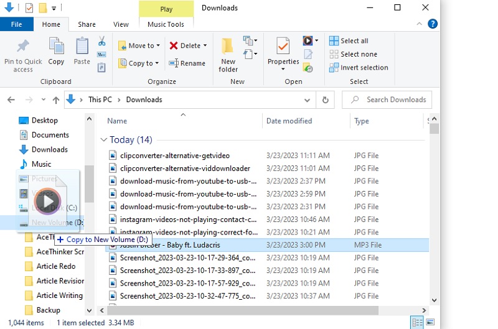The width and height of the screenshot is (498, 329).
Task: Collapse the ribbon with the chevron
Action: click(x=419, y=24)
